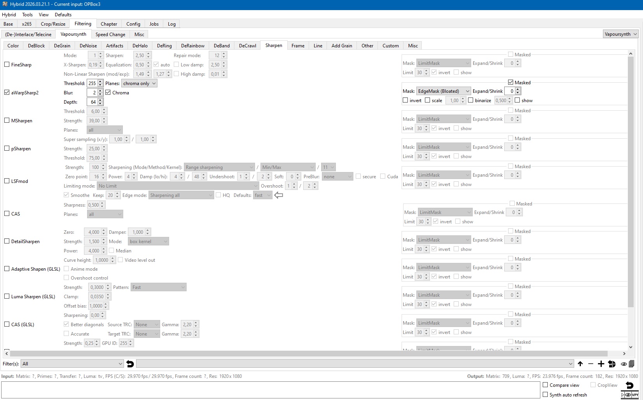Viewport: 643px width, 400px height.
Task: Click the plus icon to add entry
Action: [601, 364]
